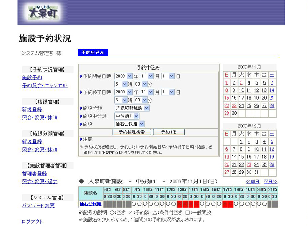Select December 19 in the calendar
Screen dimensions: 308x227
pyautogui.click(x=272, y=157)
